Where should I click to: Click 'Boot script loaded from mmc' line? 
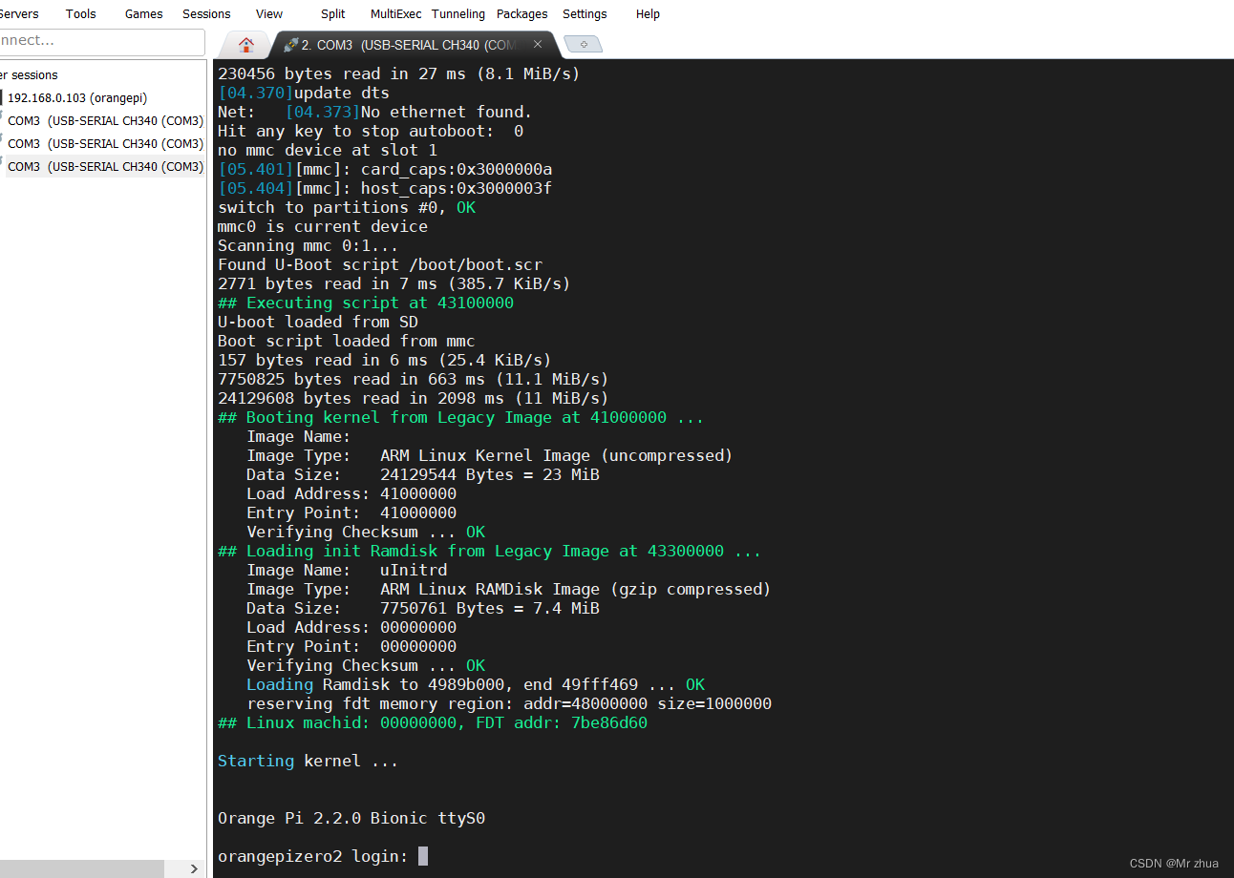[346, 341]
